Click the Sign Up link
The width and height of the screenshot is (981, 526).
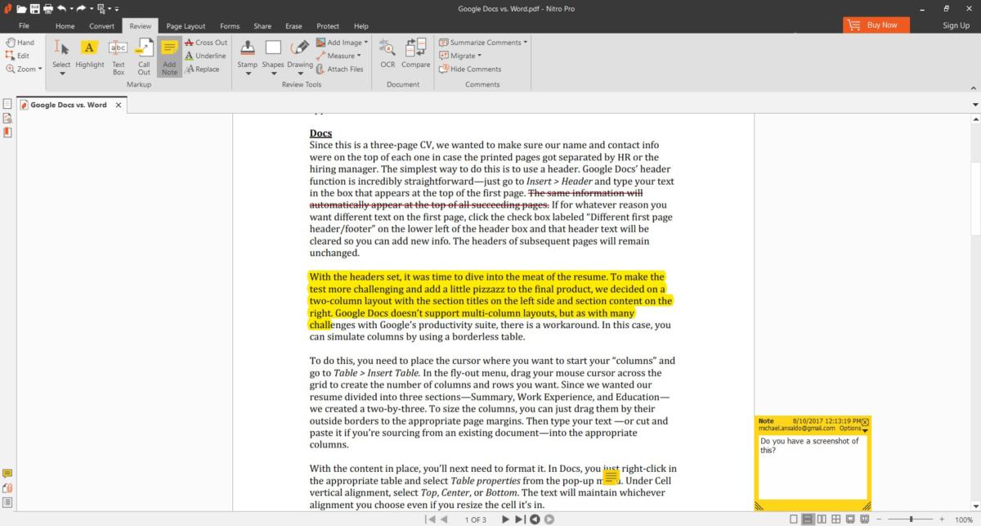956,25
